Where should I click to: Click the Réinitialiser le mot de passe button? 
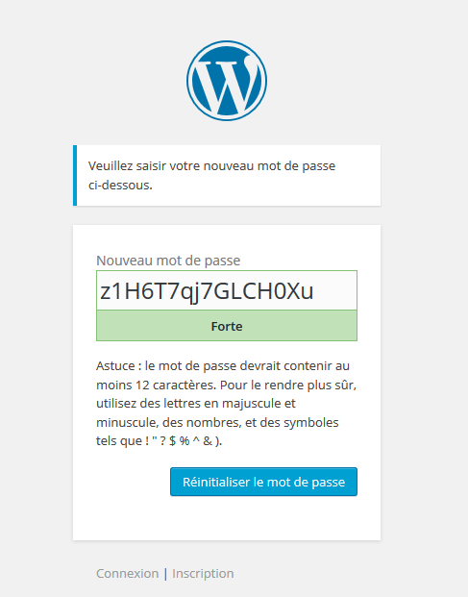click(263, 482)
